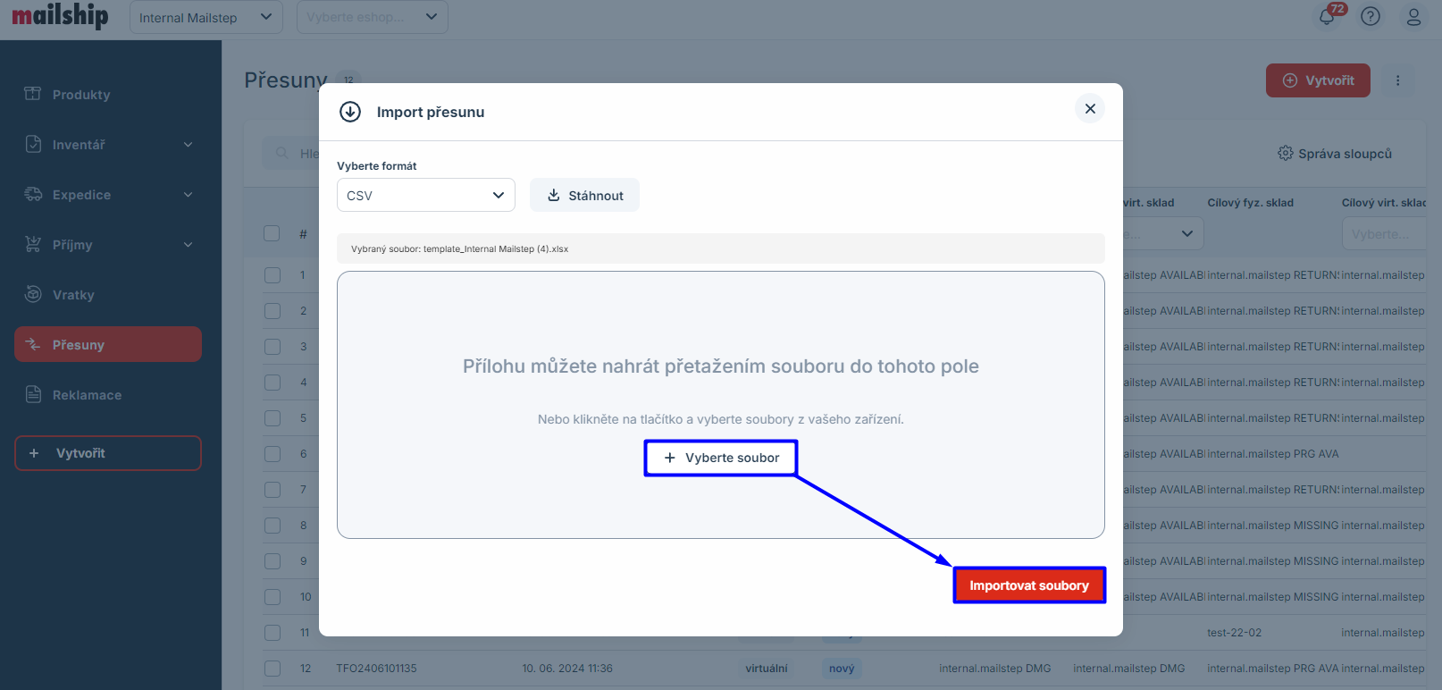Open the CSV format dropdown

click(425, 196)
